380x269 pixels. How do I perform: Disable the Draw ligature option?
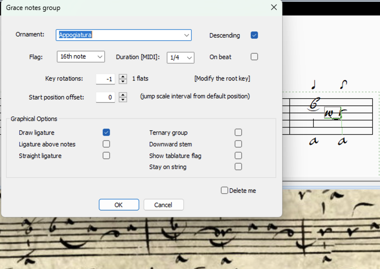(106, 133)
